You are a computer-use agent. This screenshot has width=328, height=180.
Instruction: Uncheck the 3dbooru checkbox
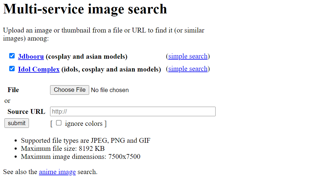12,56
